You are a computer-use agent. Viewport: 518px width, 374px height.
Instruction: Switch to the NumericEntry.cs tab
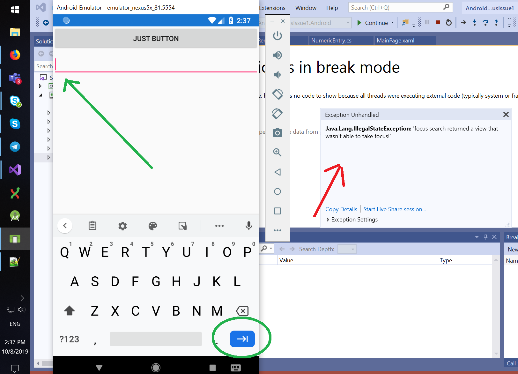pyautogui.click(x=331, y=41)
